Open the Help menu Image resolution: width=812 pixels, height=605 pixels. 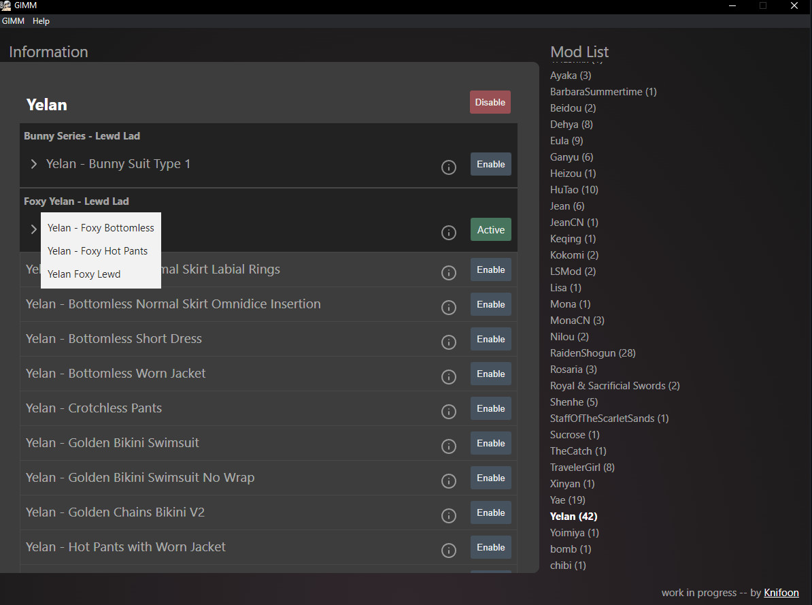41,21
